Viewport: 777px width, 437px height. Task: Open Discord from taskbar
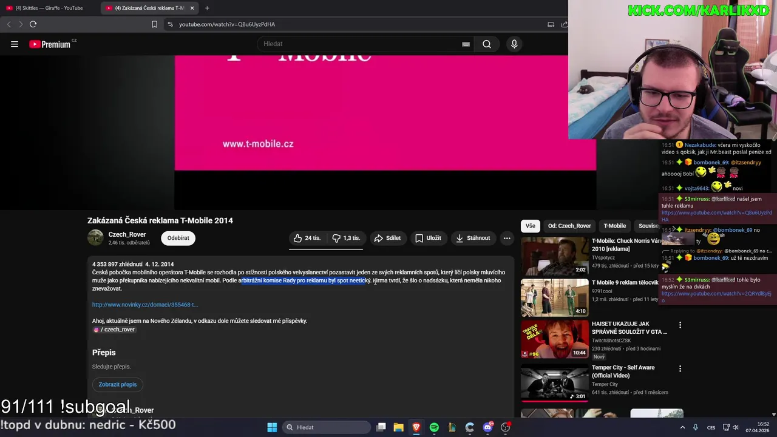click(x=487, y=427)
